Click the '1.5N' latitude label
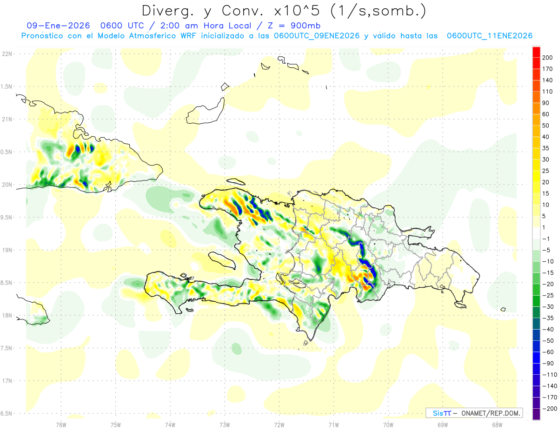The height and width of the screenshot is (431, 558). [x=6, y=86]
